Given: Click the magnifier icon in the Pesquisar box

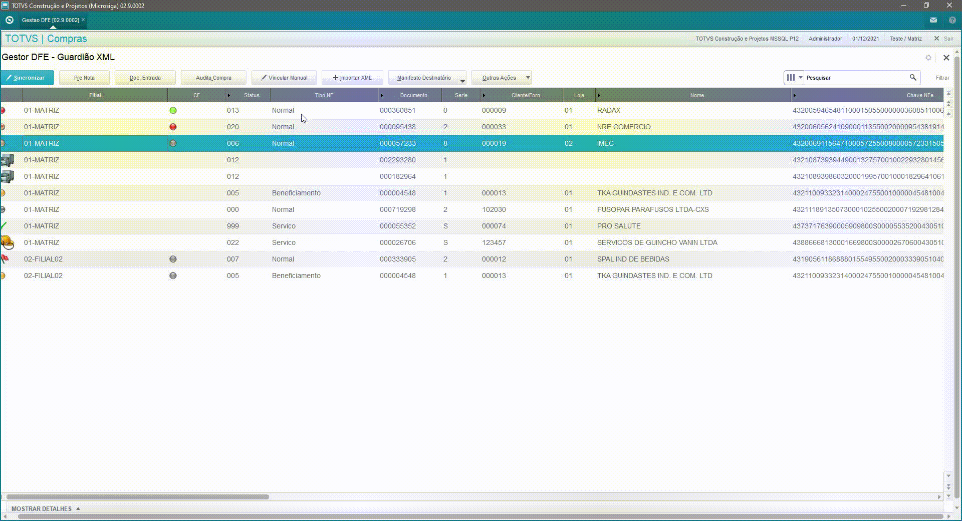Looking at the screenshot, I should tap(913, 77).
